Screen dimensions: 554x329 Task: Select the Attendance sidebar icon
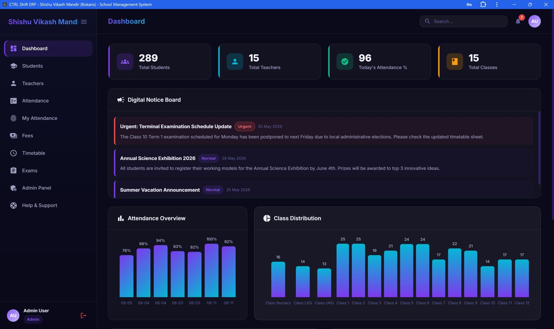[x=14, y=101]
